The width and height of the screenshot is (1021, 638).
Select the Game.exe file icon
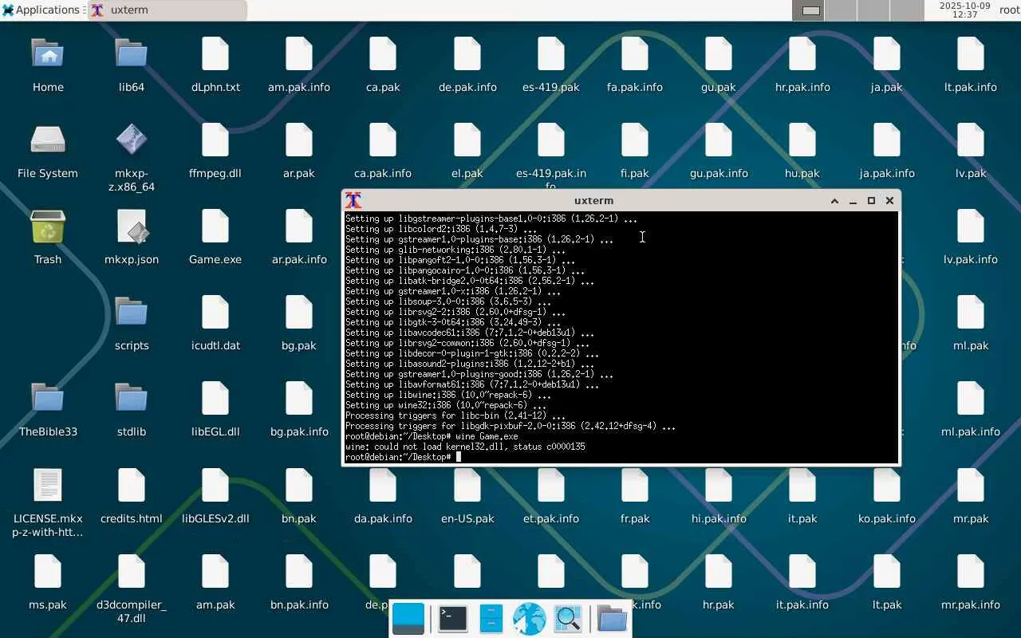tap(215, 227)
